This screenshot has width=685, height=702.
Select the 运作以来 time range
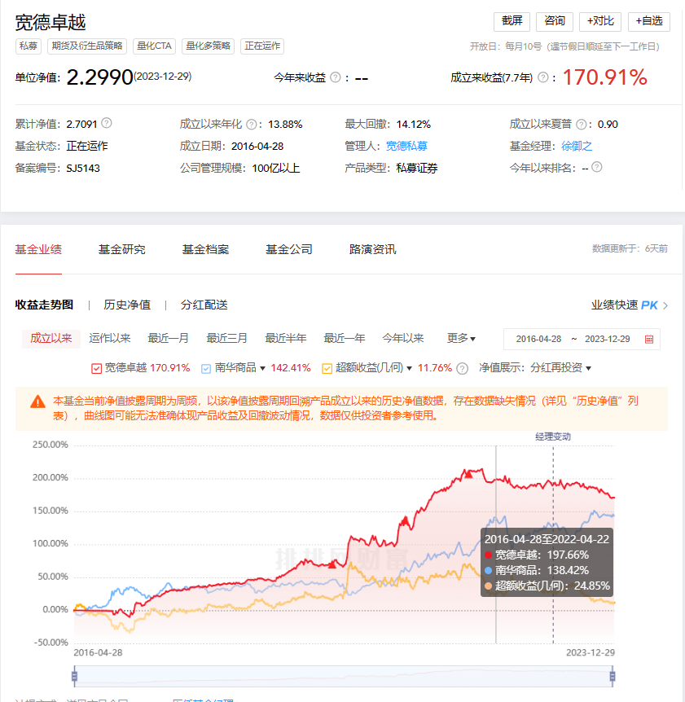[x=110, y=339]
